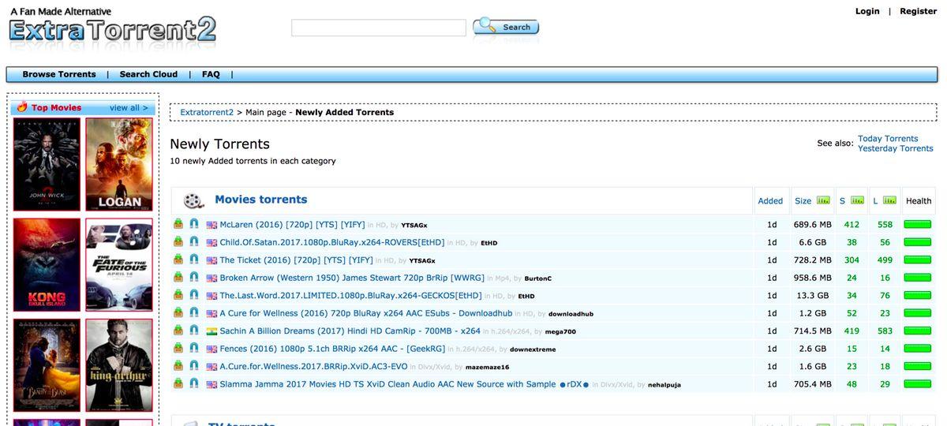Screen dimensions: 947x426
Task: Sort by seeders S column icon
Action: tap(857, 200)
